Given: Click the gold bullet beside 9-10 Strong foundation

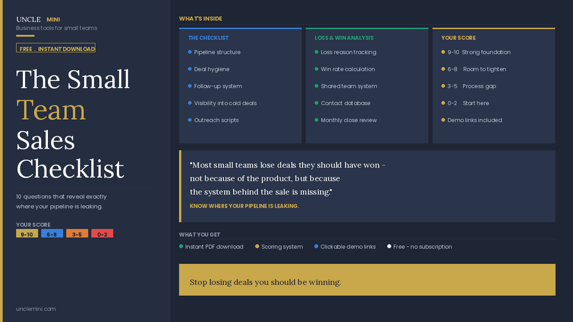Looking at the screenshot, I should coord(443,52).
